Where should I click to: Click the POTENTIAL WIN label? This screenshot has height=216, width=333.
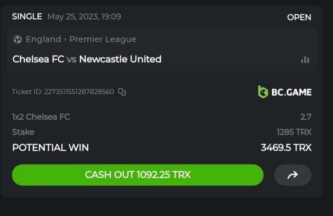(x=50, y=148)
